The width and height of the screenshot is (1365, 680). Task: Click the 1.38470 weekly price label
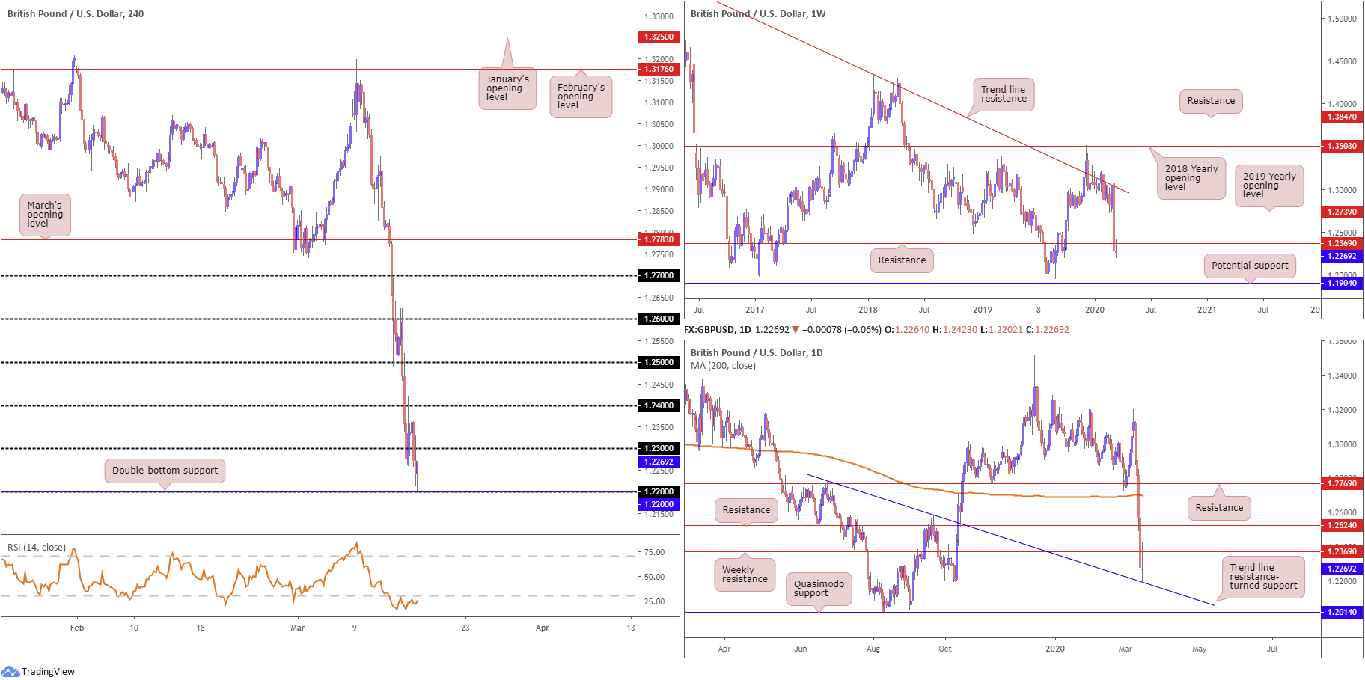(1341, 117)
